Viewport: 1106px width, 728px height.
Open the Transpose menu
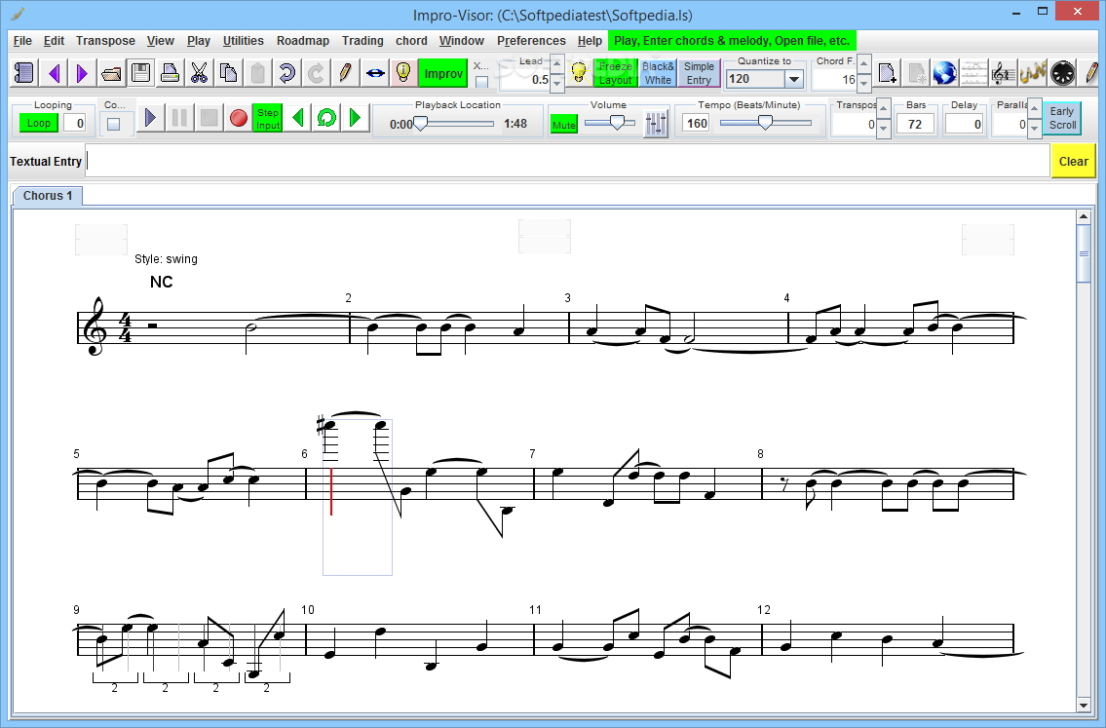[105, 41]
